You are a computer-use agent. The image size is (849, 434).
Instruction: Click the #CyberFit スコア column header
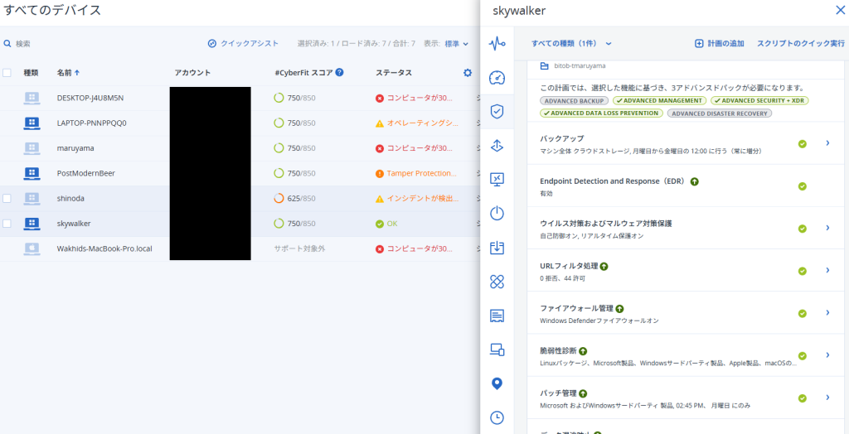click(x=303, y=73)
